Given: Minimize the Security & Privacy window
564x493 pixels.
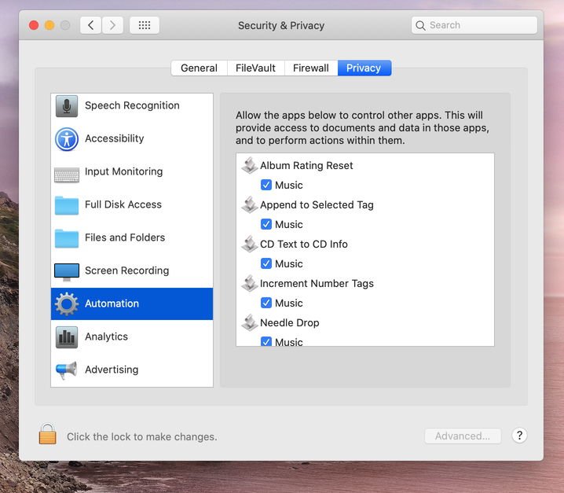Looking at the screenshot, I should click(49, 25).
